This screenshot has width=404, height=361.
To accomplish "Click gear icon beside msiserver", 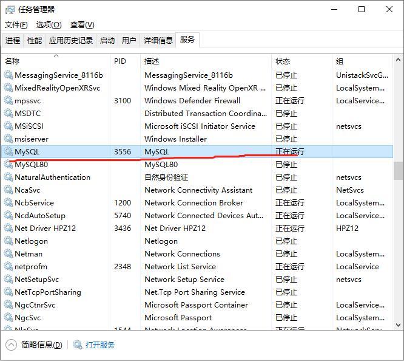I will click(x=8, y=139).
